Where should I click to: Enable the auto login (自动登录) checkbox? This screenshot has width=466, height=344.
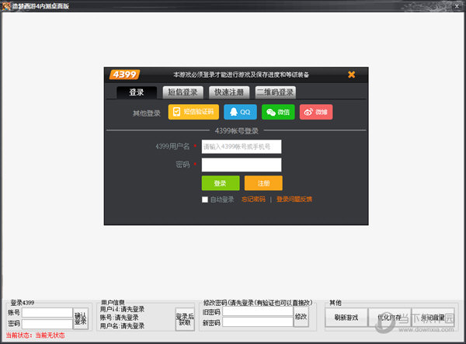pos(205,200)
